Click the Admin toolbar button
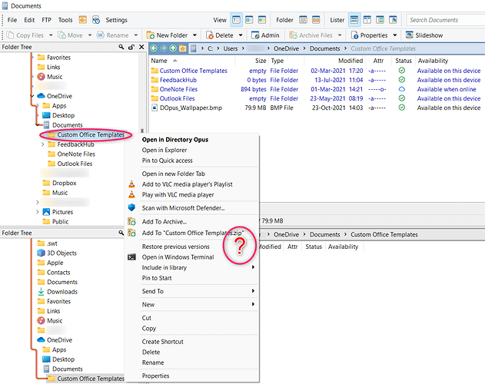Screen dimensions: 485x384 click(265, 35)
